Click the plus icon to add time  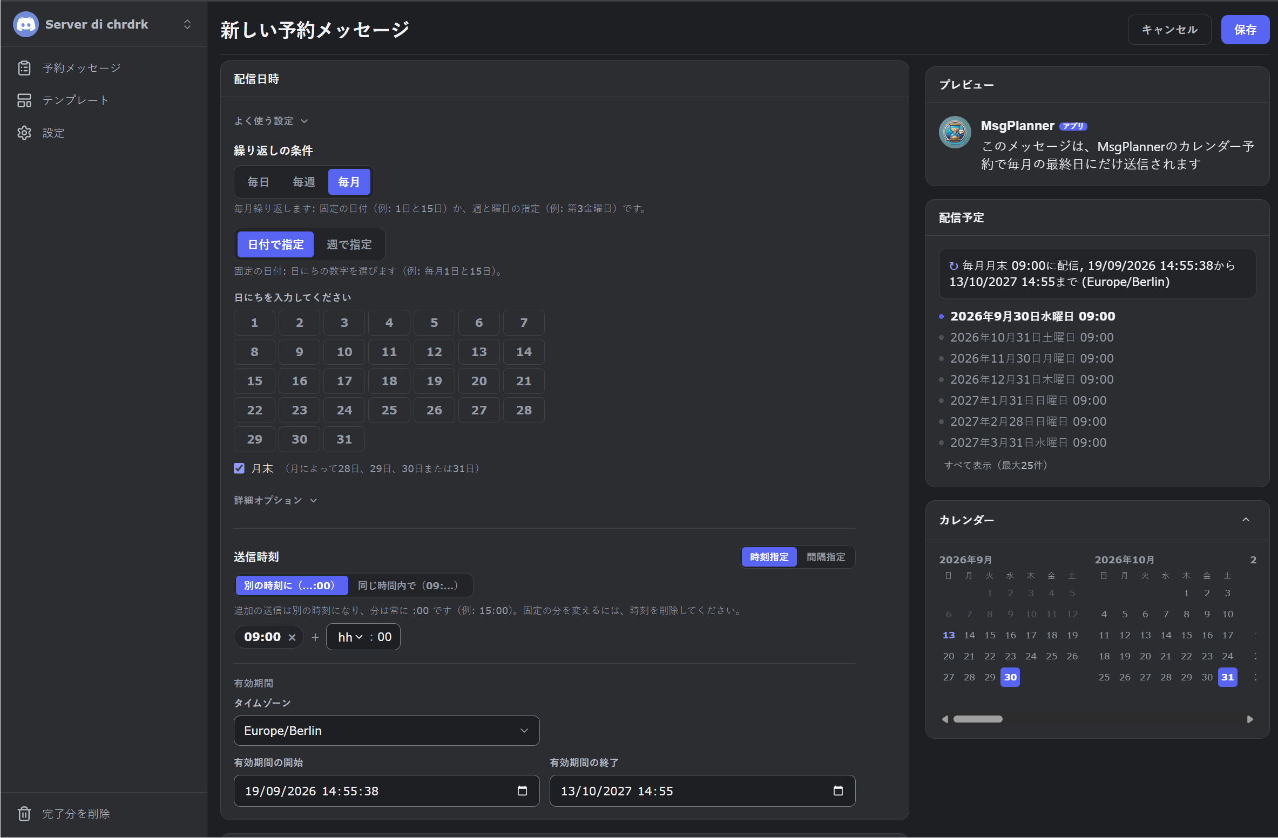[x=315, y=637]
